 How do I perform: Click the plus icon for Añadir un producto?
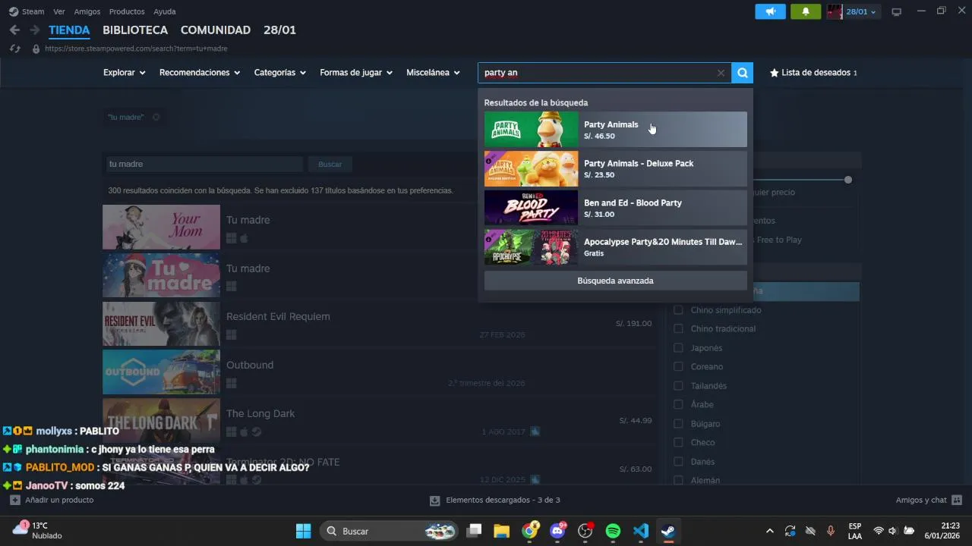(x=14, y=500)
